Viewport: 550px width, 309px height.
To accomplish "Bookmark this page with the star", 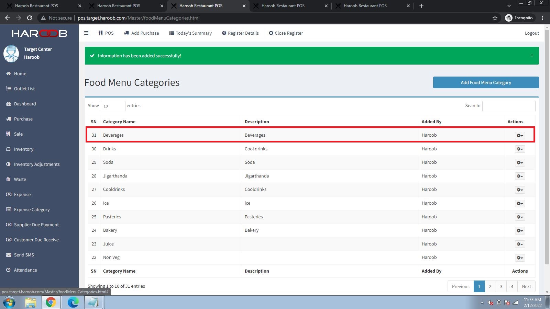I will click(x=495, y=18).
